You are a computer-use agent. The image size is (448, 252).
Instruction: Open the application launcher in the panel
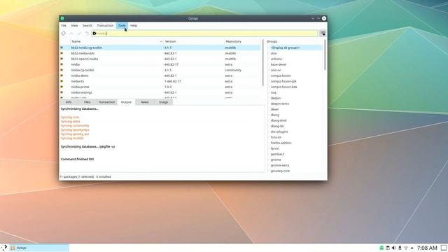pyautogui.click(x=4, y=248)
